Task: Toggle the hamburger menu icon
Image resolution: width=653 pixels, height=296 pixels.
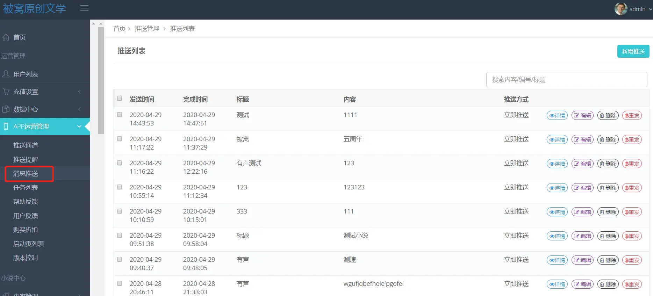Action: [84, 8]
